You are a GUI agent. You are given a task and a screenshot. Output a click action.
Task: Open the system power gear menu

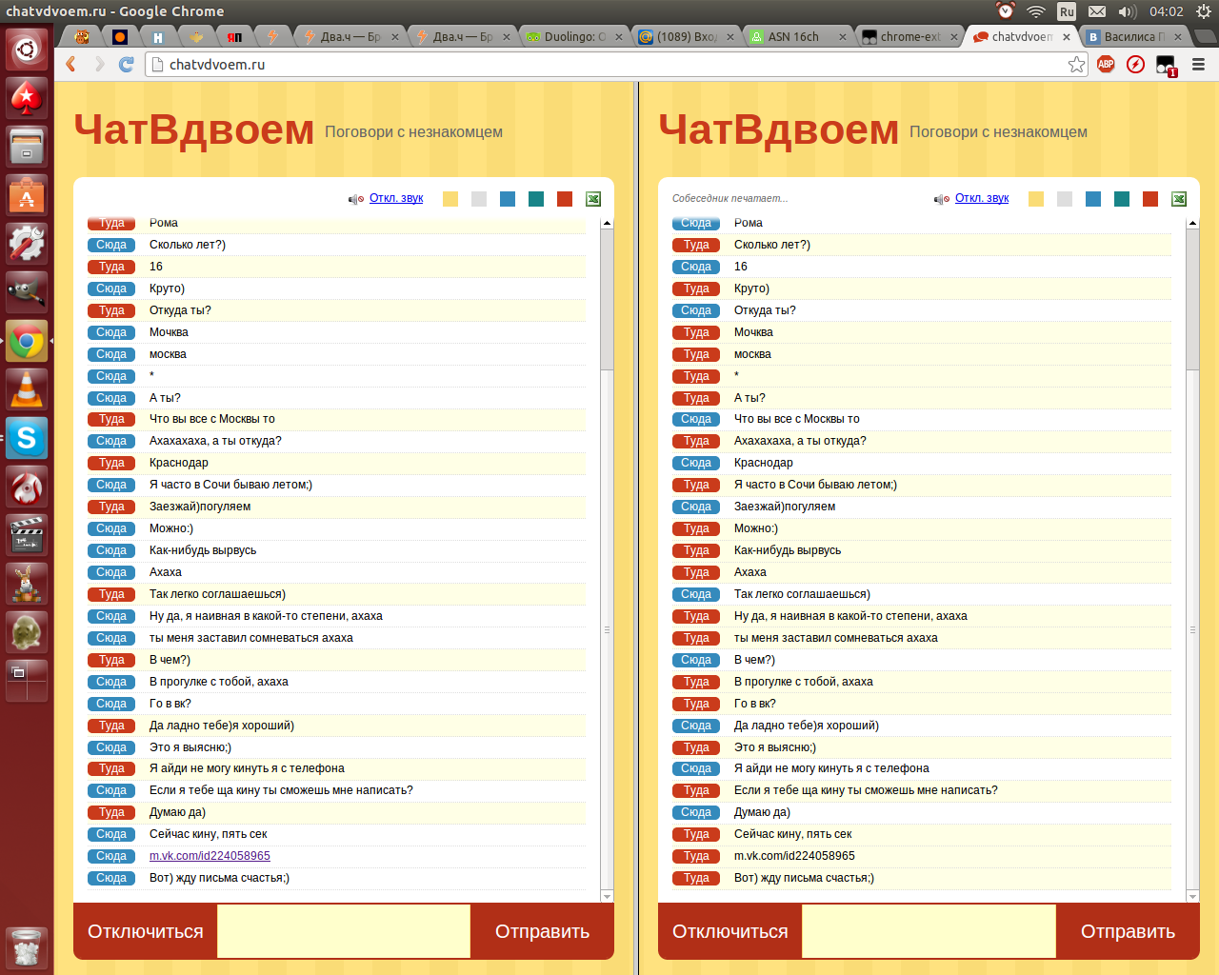(x=1204, y=11)
